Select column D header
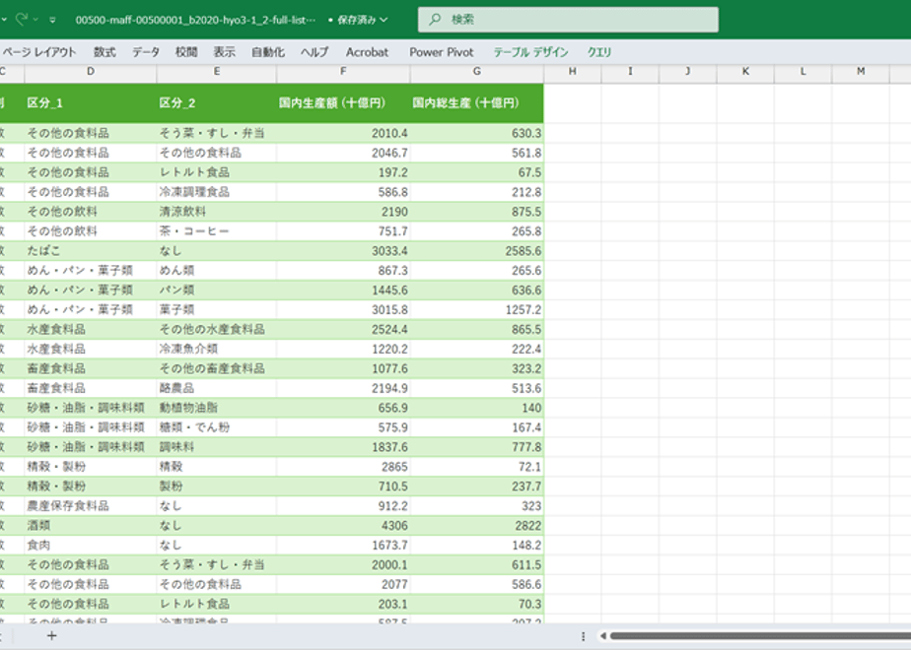This screenshot has width=911, height=650. (91, 71)
